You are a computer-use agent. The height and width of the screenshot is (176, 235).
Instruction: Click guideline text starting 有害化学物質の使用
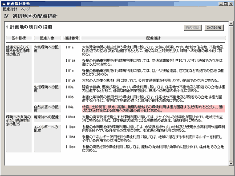pyautogui.click(x=152, y=99)
